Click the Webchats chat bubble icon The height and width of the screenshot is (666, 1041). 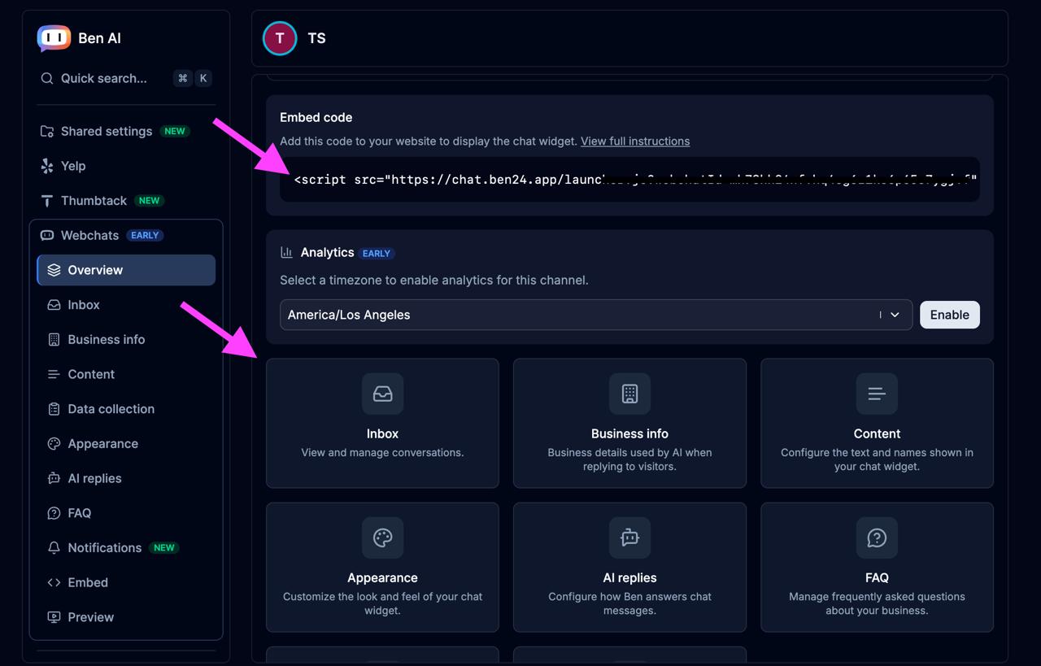point(47,235)
